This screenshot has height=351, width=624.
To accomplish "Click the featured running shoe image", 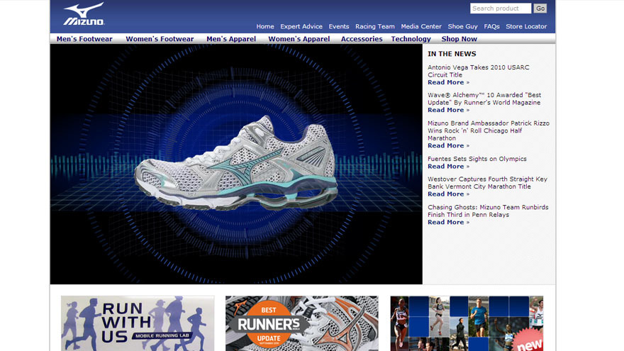I will 236,163.
